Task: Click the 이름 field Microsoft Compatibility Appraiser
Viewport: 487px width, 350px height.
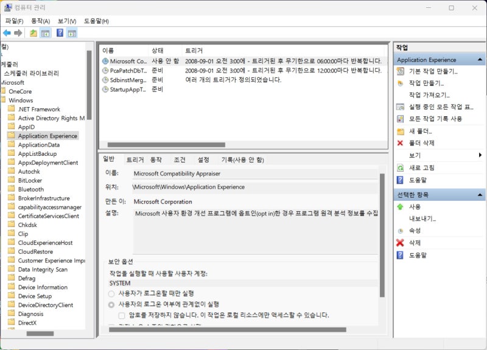Action: (x=255, y=173)
